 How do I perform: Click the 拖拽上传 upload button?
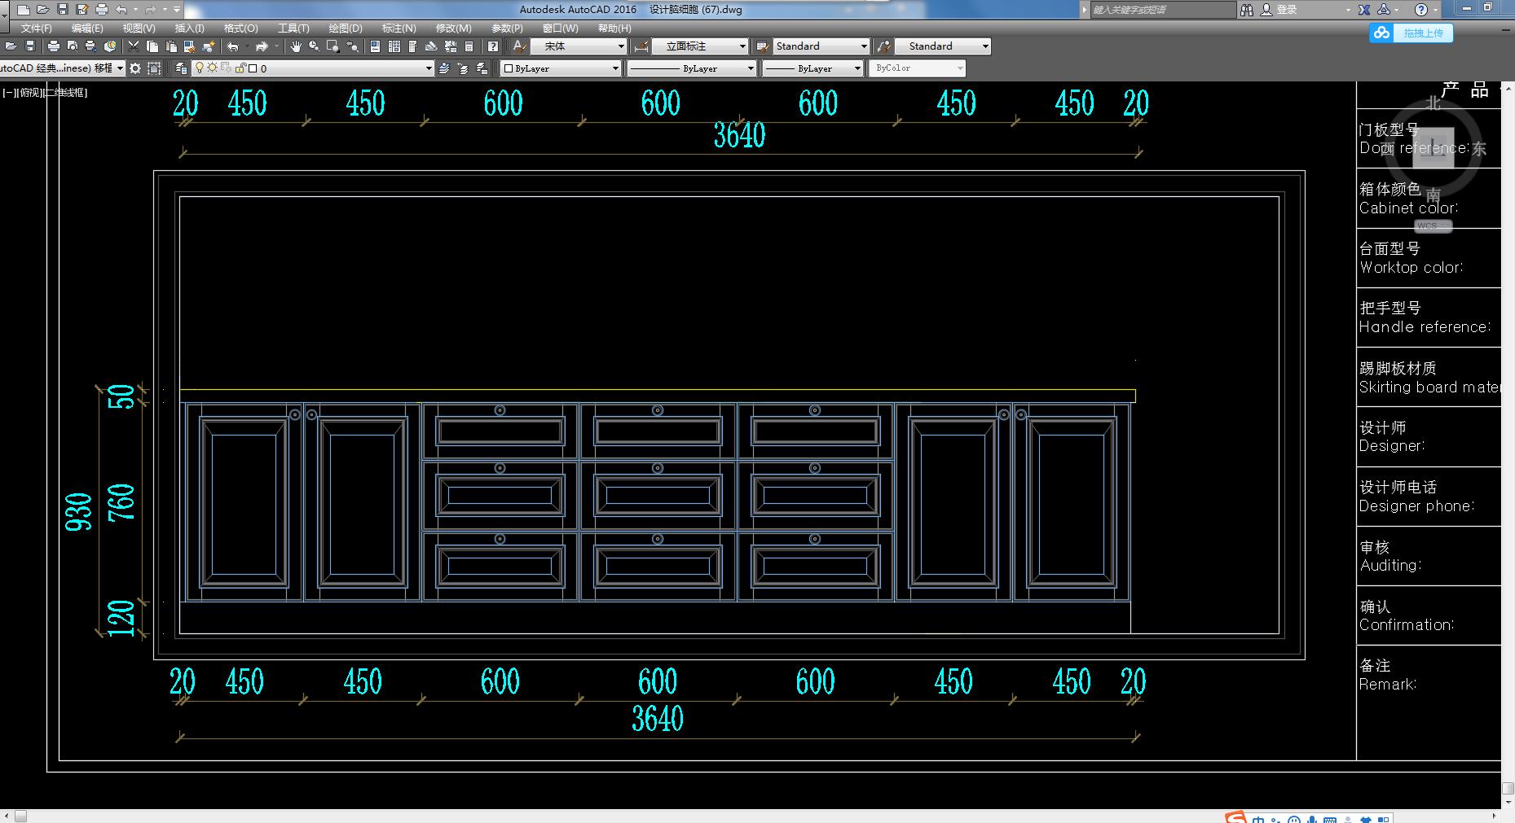[1412, 33]
